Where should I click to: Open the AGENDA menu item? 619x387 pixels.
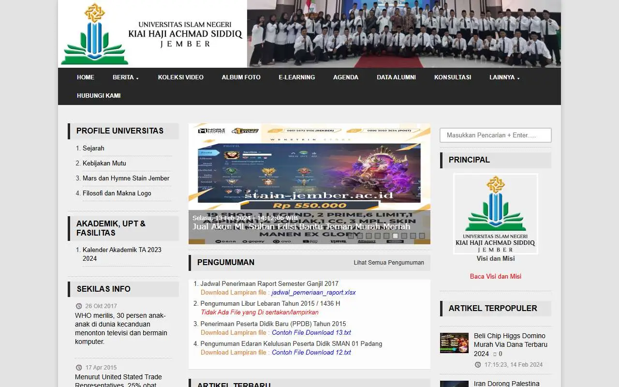coord(346,77)
